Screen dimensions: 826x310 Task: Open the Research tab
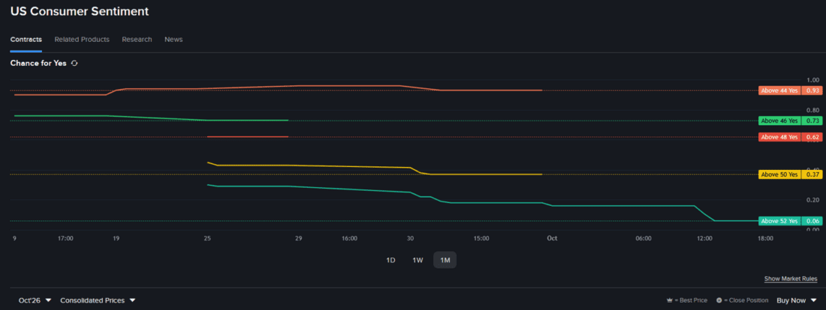(x=137, y=40)
